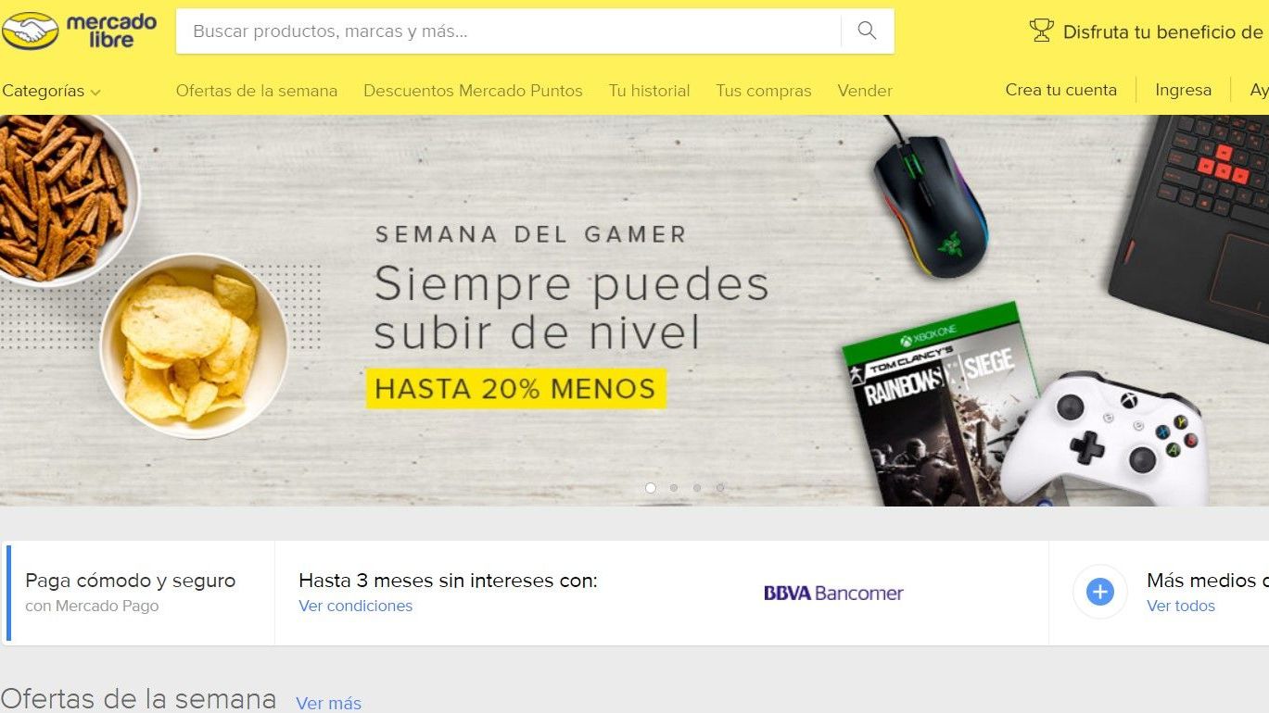Click Crea tu cuenta
The width and height of the screenshot is (1269, 713).
(1060, 90)
